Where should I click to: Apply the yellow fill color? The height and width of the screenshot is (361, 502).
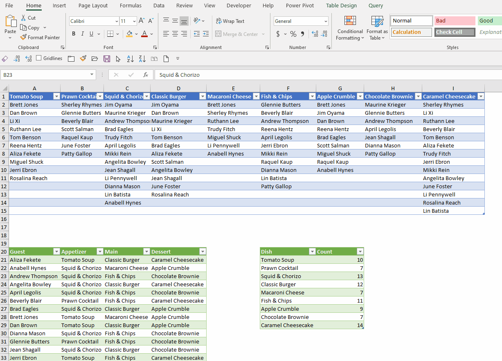(x=129, y=34)
